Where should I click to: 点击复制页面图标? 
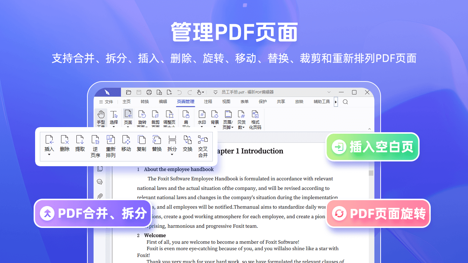point(141,140)
